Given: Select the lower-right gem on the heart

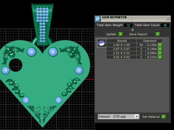Looking at the screenshot, I should 59,100.
